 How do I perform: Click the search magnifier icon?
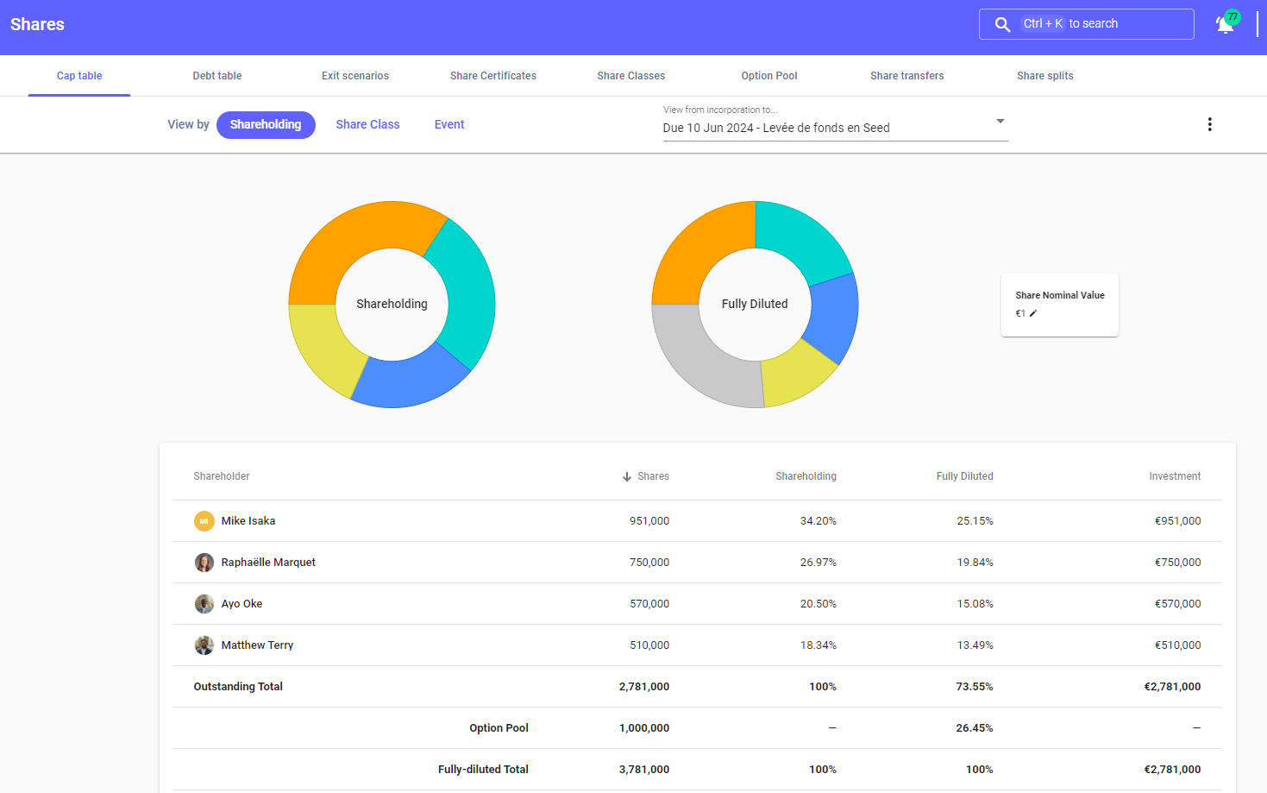(x=1002, y=24)
